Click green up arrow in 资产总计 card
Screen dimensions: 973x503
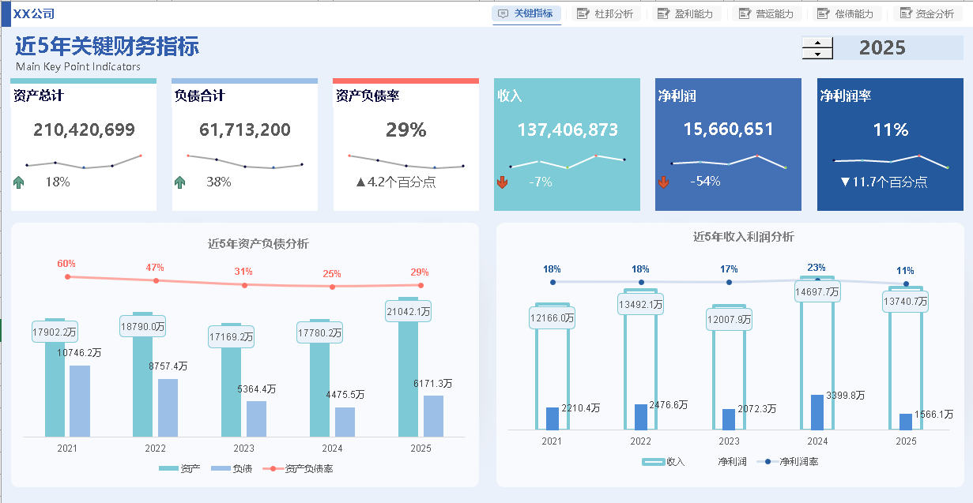[20, 182]
